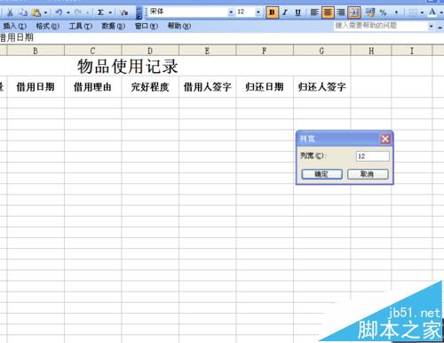Toggle Bold formatting button
The image size is (444, 343).
pyautogui.click(x=272, y=12)
